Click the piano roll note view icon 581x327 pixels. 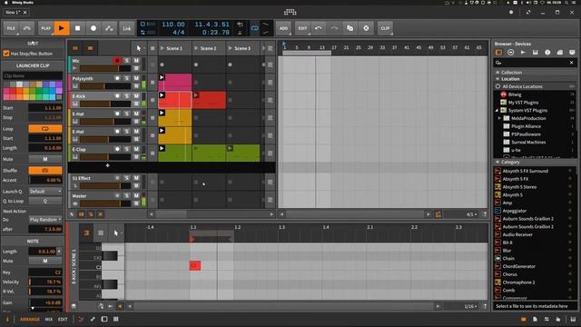[x=86, y=233]
